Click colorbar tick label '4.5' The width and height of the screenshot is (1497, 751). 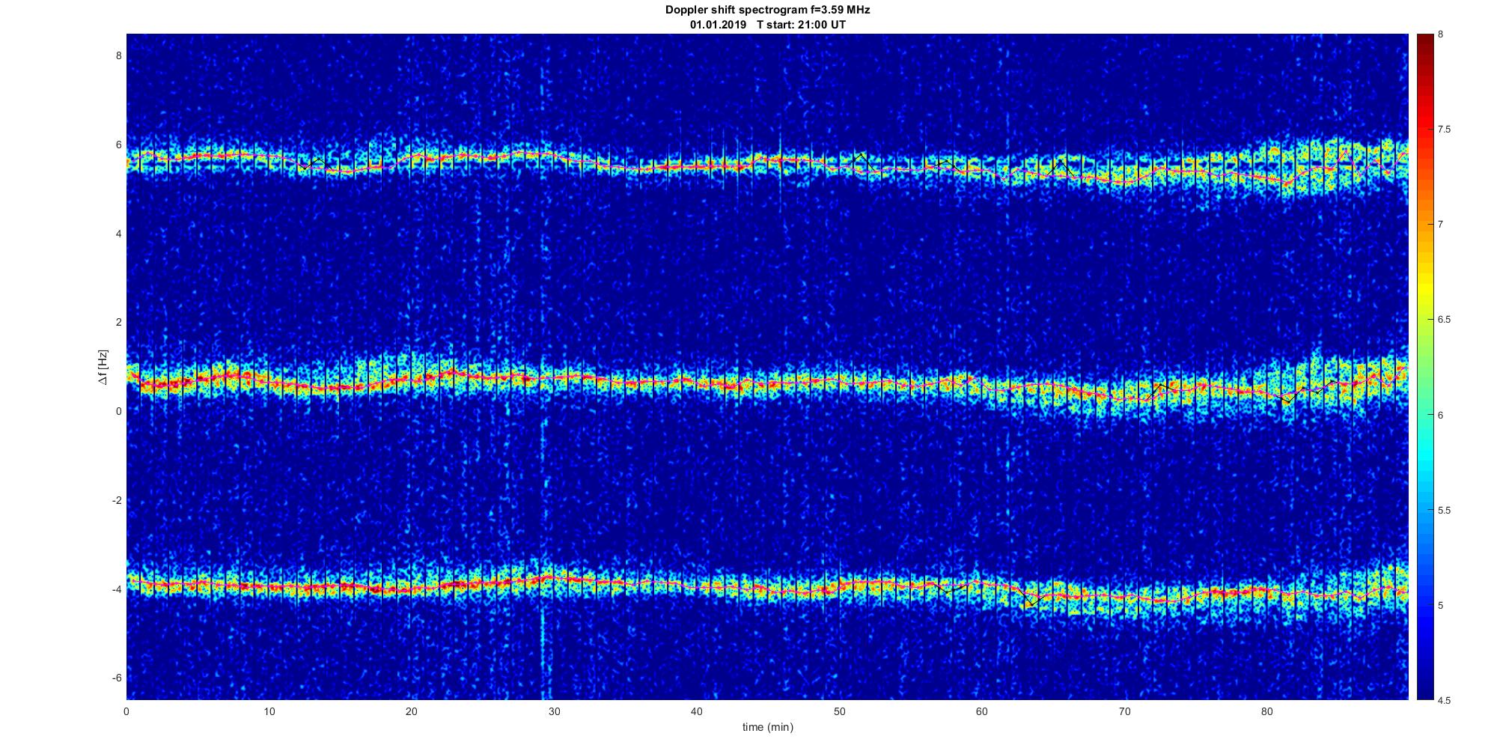1444,700
